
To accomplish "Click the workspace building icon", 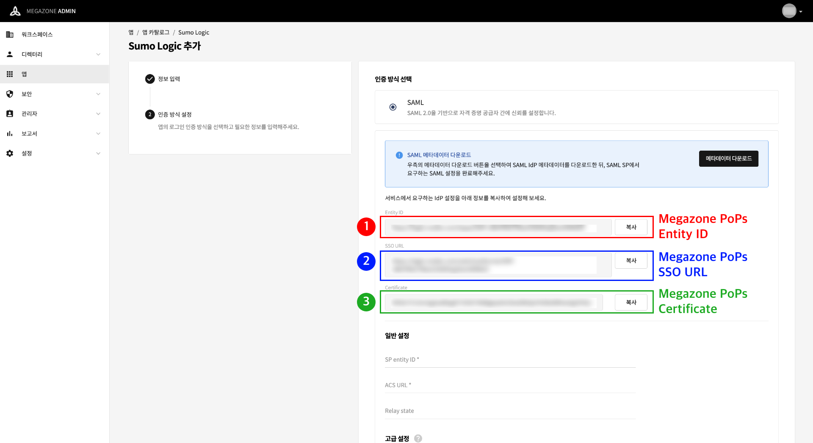I will point(10,34).
